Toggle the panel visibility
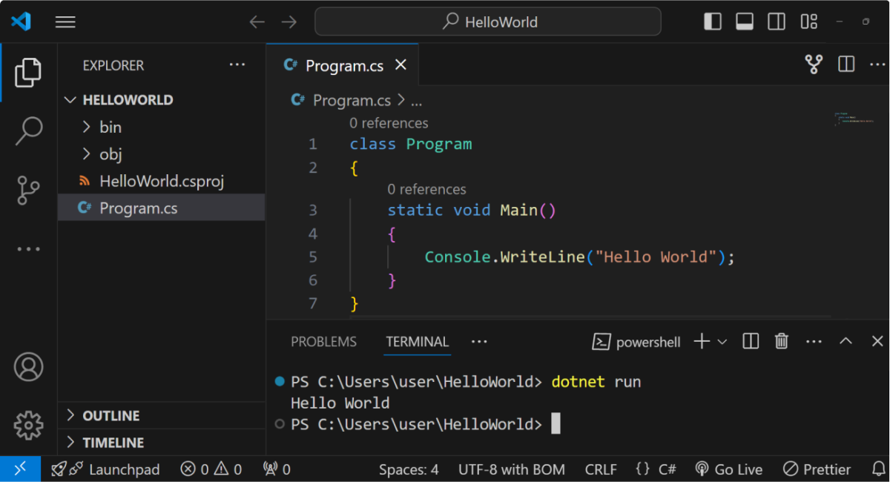Viewport: 890px width, 482px height. [744, 21]
